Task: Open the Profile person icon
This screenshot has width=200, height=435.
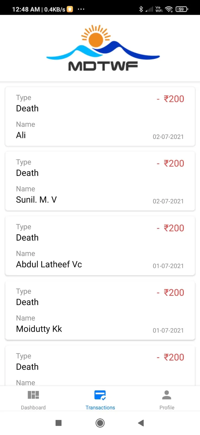Action: [x=167, y=395]
